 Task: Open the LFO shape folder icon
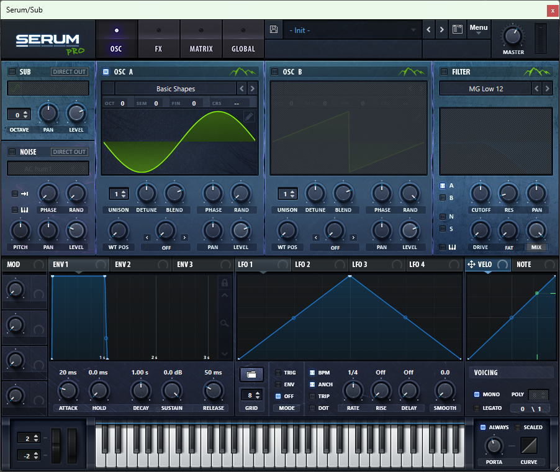click(x=251, y=374)
